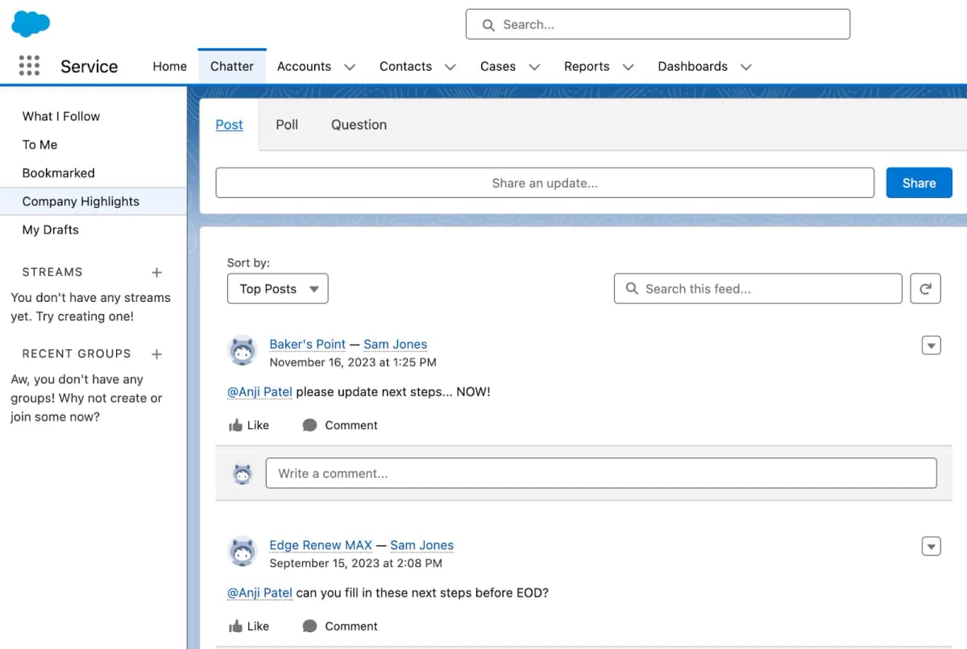Screen dimensions: 967x649
Task: Expand the Dashboards tab dropdown chevron
Action: point(746,67)
